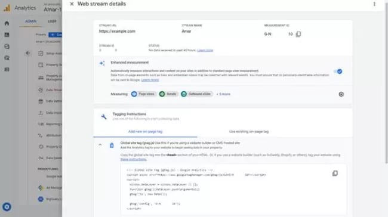This screenshot has height=217, width=388.
Task: Click the Analytics logo
Action: pyautogui.click(x=7, y=8)
